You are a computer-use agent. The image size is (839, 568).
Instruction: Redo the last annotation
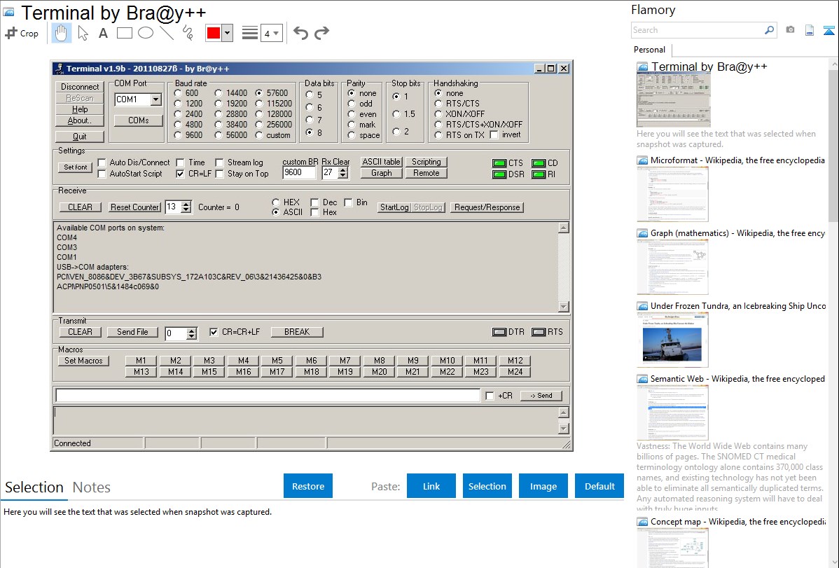point(321,33)
